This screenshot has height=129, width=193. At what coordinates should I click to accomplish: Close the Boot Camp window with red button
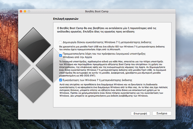[21, 12]
